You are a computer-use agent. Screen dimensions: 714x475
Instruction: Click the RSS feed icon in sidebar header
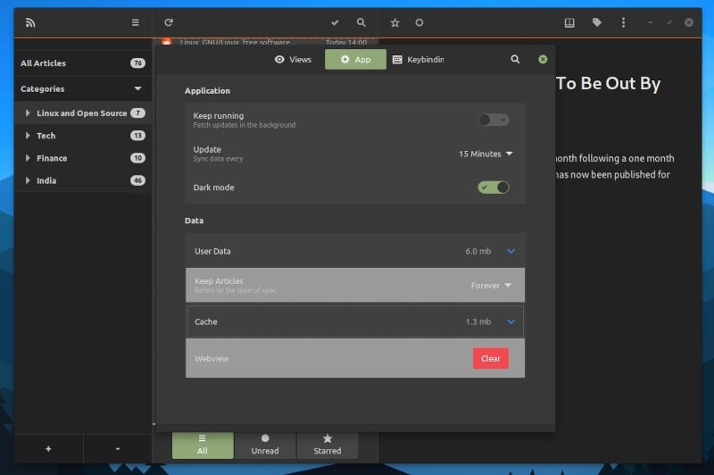pyautogui.click(x=30, y=22)
